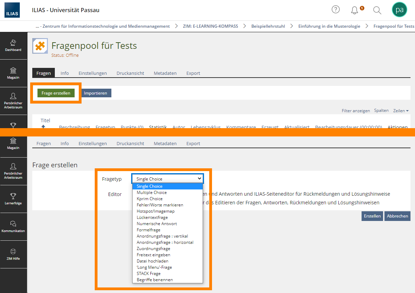Open lower Export tab
The height and width of the screenshot is (293, 415).
(193, 143)
